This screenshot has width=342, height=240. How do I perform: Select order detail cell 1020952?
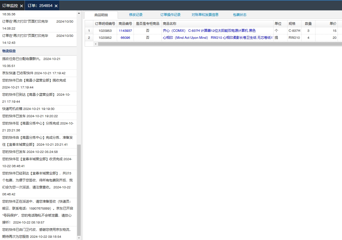coord(105,38)
